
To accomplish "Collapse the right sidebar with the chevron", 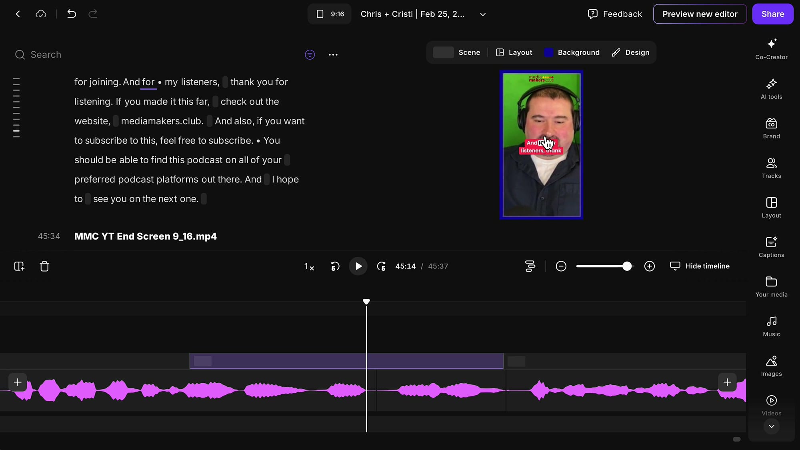I will [771, 427].
